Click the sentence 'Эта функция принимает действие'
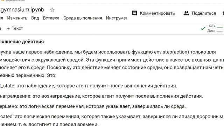The width and height of the screenshot is (224, 126). click(113, 60)
